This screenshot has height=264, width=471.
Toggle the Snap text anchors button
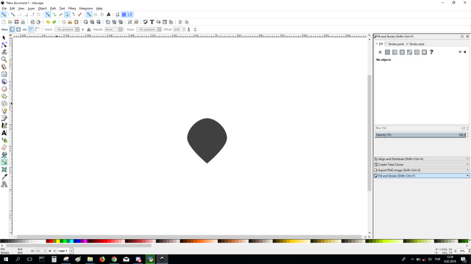[108, 15]
